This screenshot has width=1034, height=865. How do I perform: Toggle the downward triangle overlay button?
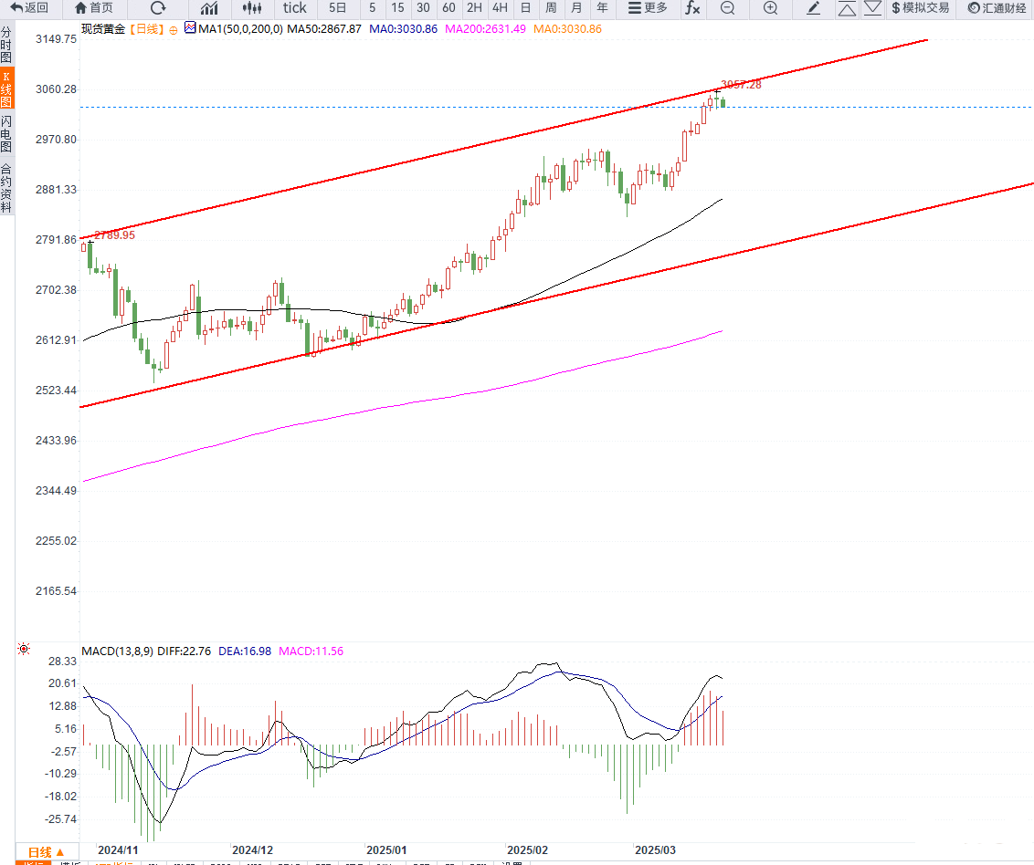click(872, 8)
